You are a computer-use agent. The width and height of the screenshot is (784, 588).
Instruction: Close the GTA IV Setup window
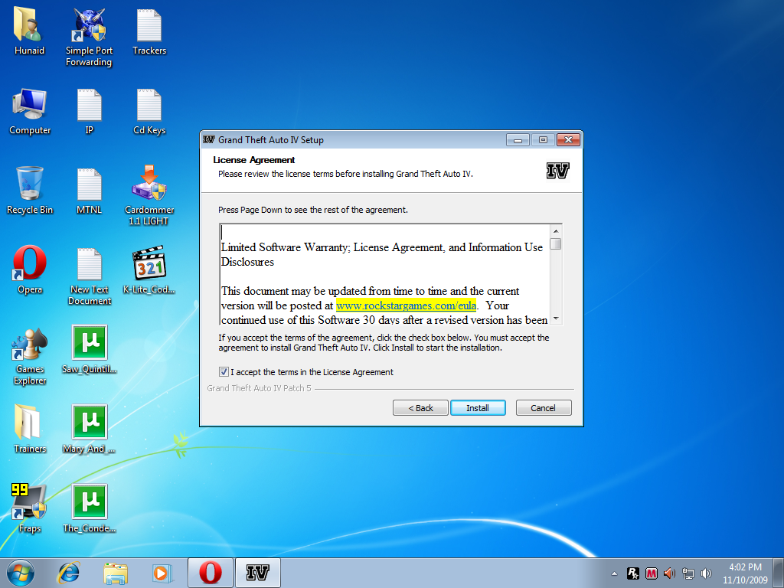[x=569, y=140]
